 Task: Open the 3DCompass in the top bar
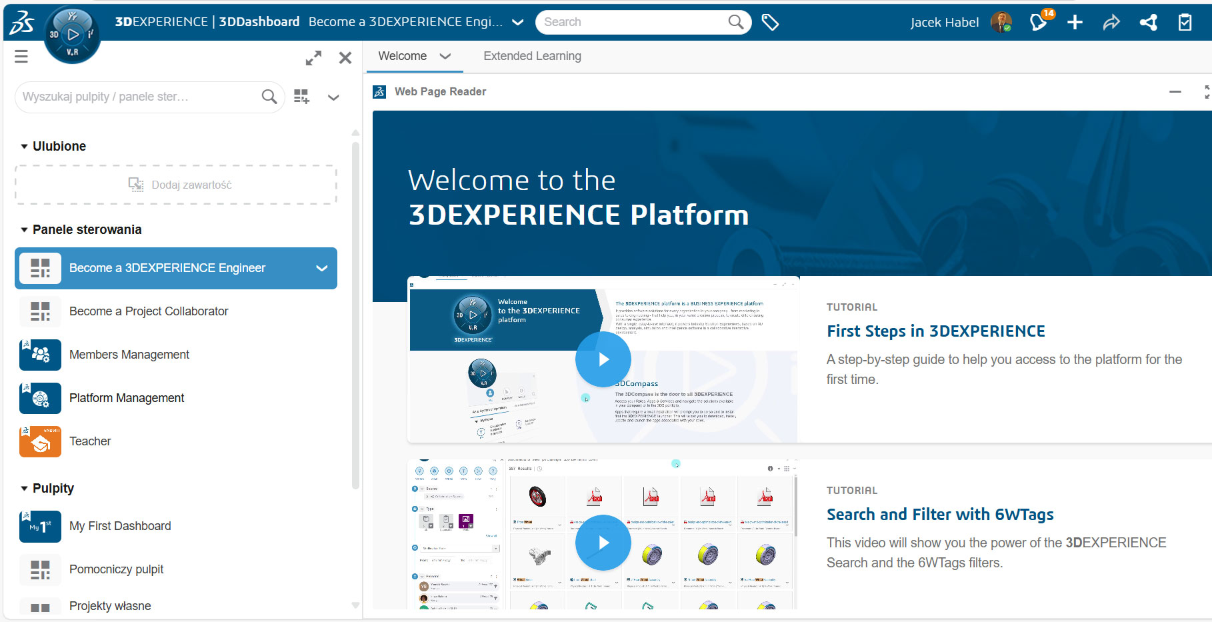coord(72,35)
